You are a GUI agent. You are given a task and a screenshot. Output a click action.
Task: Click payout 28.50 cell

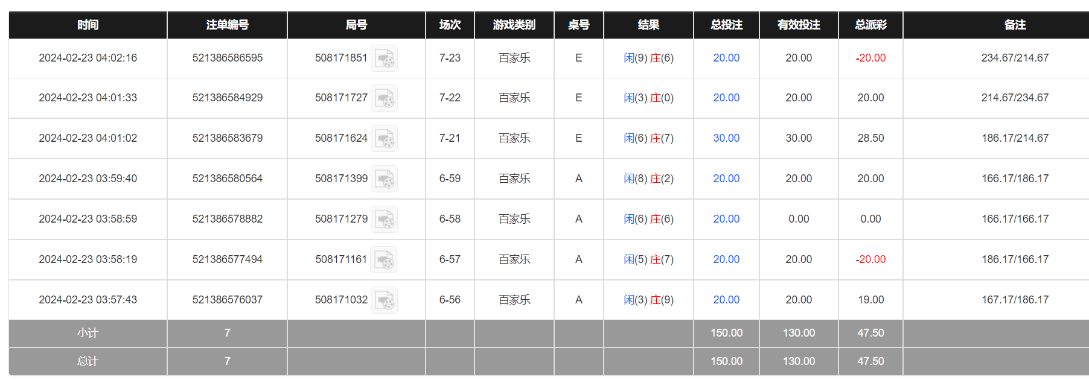coord(870,138)
